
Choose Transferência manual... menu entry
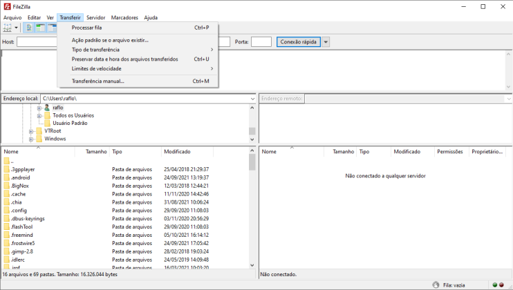[x=138, y=81]
